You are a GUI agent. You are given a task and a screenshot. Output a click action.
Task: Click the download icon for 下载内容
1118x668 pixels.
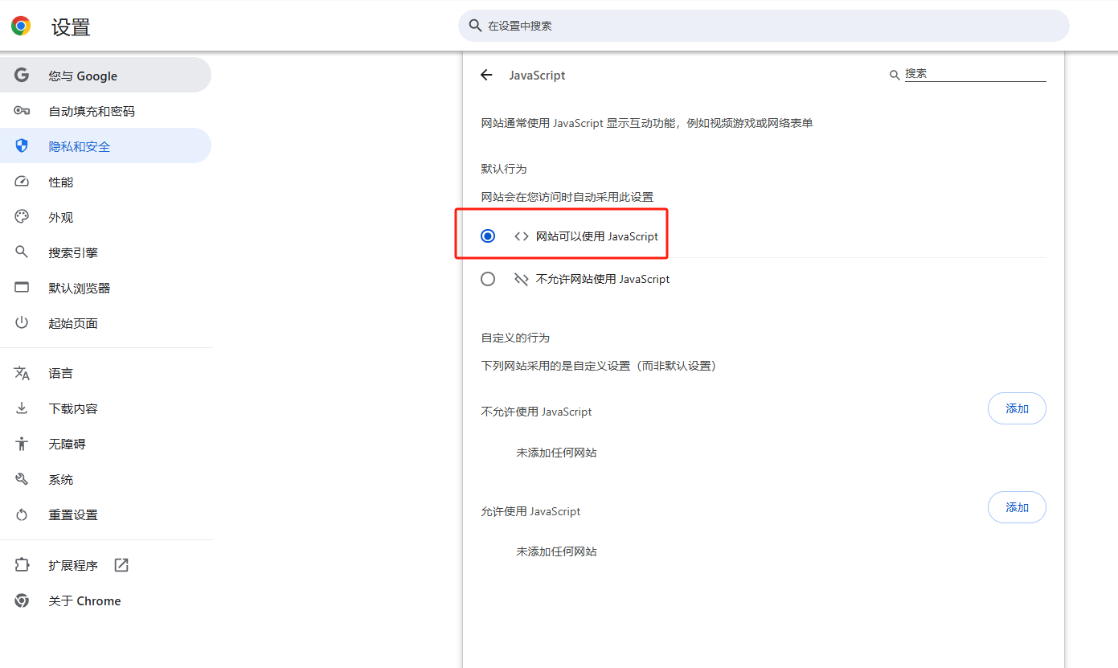tap(22, 408)
